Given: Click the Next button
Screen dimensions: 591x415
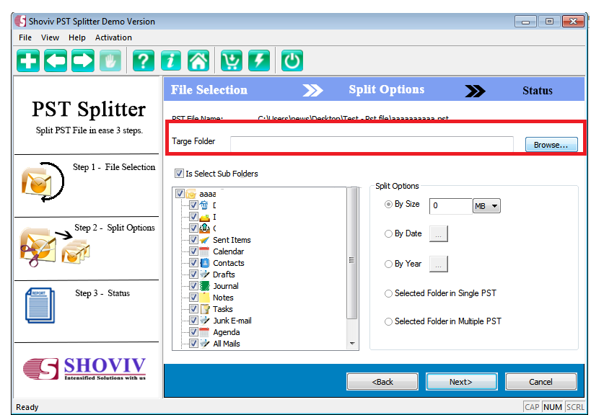Looking at the screenshot, I should coord(461,381).
